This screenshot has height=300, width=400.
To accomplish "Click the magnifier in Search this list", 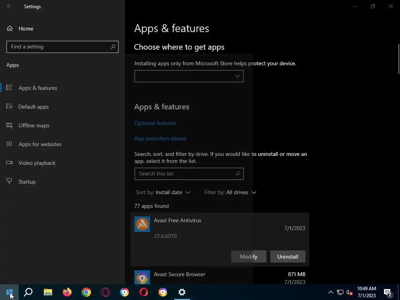I will point(238,174).
